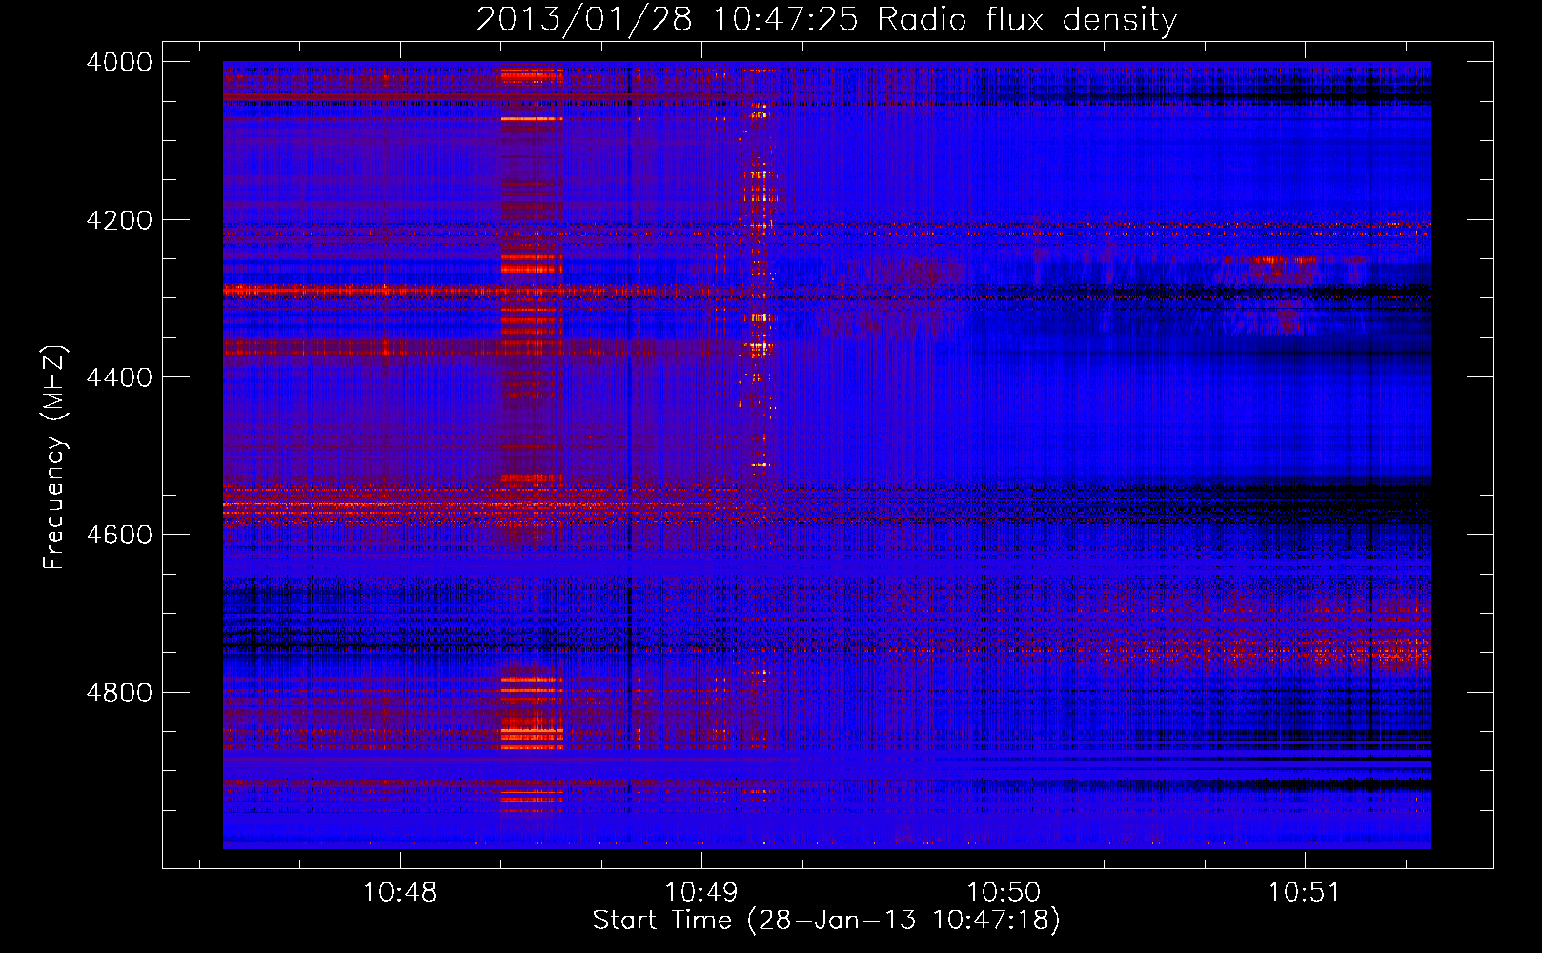Click the 4800 frequency tick label
This screenshot has width=1542, height=953.
tap(118, 692)
